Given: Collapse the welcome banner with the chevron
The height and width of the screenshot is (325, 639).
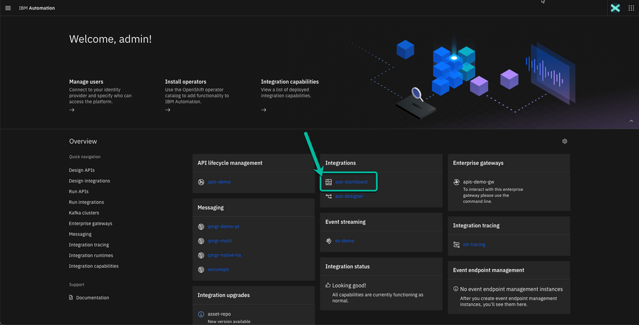Looking at the screenshot, I should pyautogui.click(x=631, y=120).
